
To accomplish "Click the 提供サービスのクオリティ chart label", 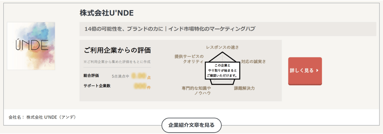I will (x=189, y=59).
